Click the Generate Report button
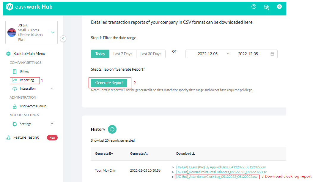The width and height of the screenshot is (313, 182). [109, 83]
